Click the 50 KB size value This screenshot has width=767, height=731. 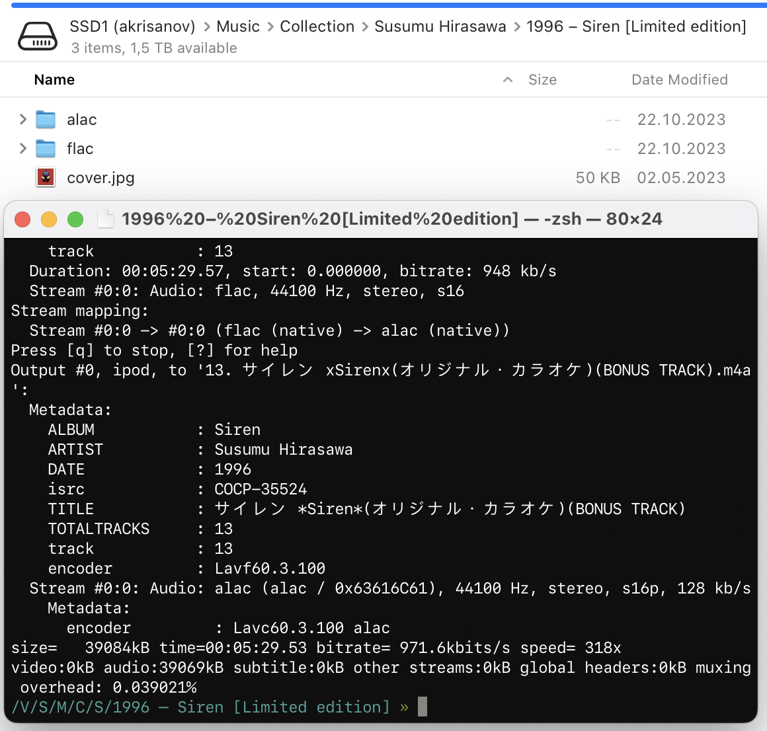pos(598,178)
